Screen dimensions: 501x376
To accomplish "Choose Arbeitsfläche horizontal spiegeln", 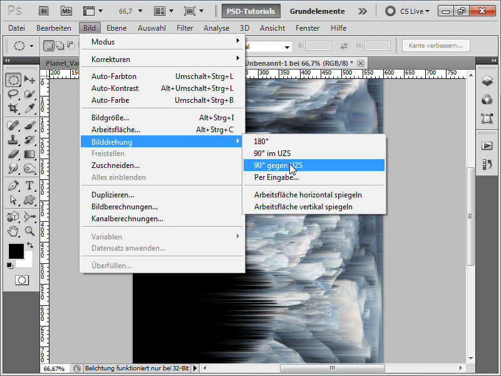I will (x=314, y=195).
